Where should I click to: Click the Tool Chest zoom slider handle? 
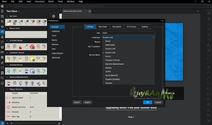12,123
